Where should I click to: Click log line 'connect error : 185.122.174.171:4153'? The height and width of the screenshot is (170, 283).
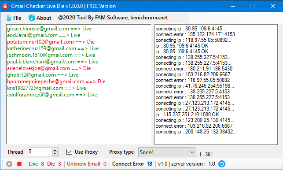click(x=195, y=34)
